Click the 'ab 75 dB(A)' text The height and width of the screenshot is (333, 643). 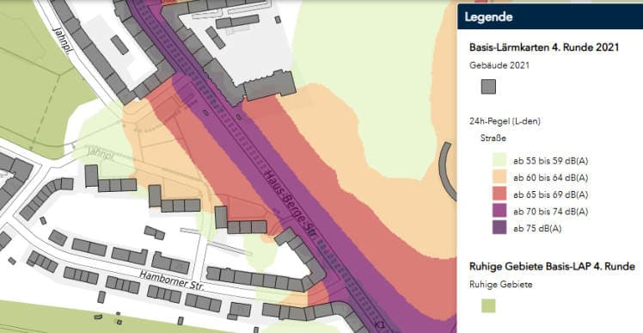point(536,229)
